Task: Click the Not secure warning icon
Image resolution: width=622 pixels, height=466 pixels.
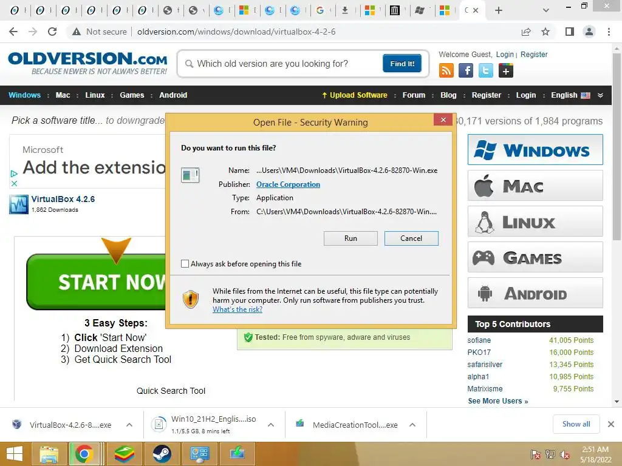Action: click(x=77, y=32)
